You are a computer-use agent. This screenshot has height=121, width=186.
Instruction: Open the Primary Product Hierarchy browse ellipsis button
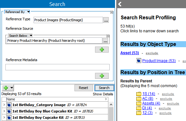pyautogui.click(x=105, y=41)
